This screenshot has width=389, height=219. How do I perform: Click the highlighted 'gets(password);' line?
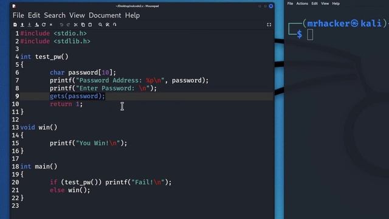(x=77, y=96)
